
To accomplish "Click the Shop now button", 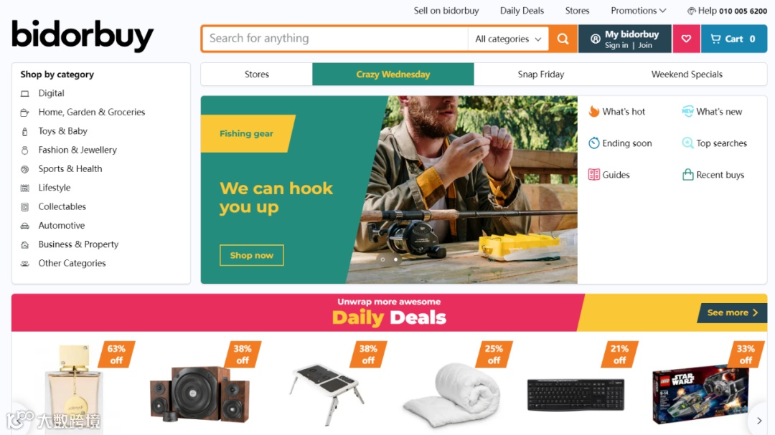I will tap(252, 255).
